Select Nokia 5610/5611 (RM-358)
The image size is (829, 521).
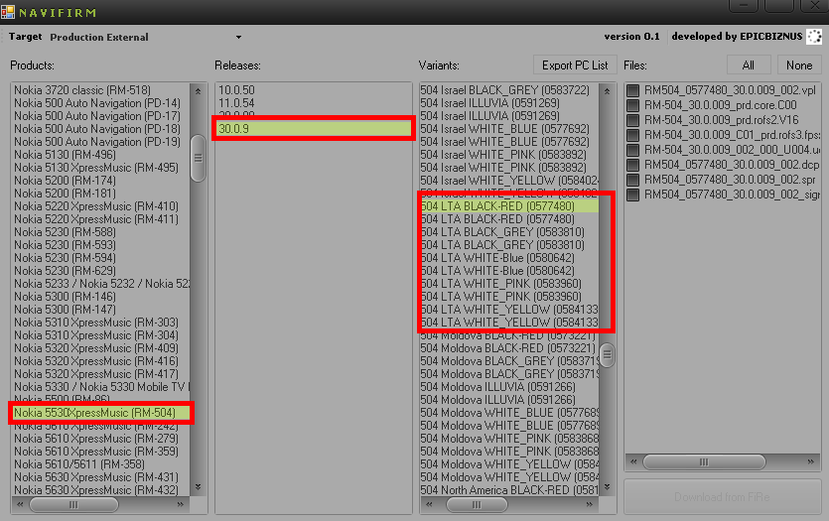pyautogui.click(x=78, y=464)
